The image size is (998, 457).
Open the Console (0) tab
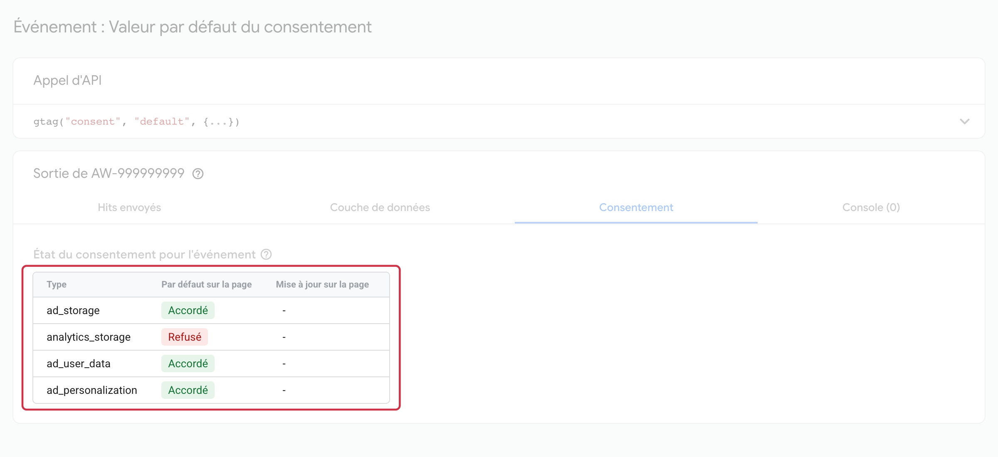pos(871,207)
